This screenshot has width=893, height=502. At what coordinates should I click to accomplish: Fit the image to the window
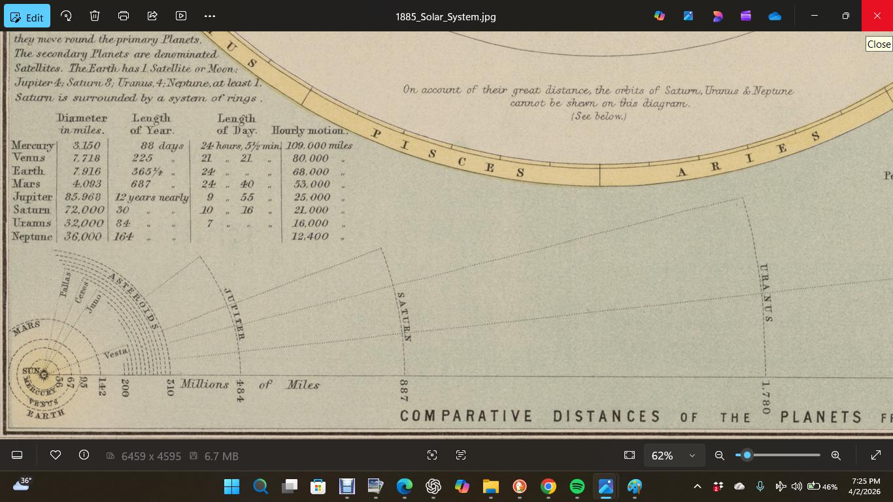630,455
